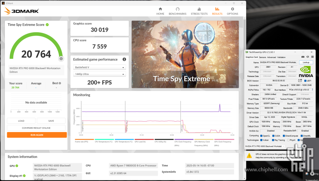Viewport: 319px width, 181px height.
Task: Switch to GPU-Z Validation tab
Action: pos(281,57)
